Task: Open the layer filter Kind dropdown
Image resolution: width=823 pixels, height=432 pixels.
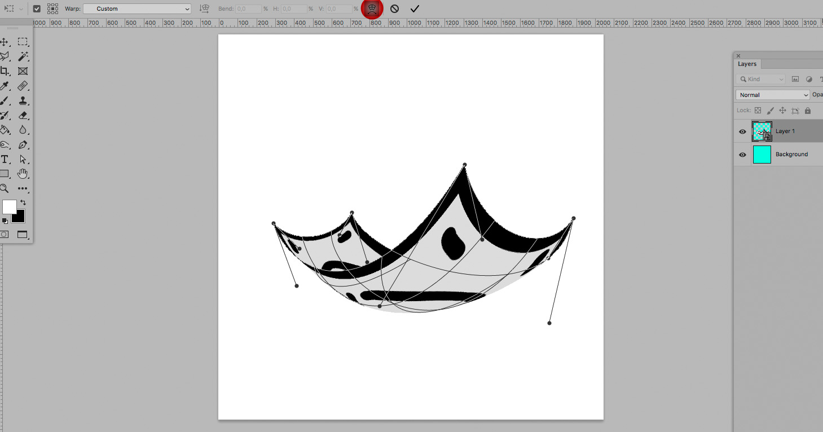Action: (760, 79)
